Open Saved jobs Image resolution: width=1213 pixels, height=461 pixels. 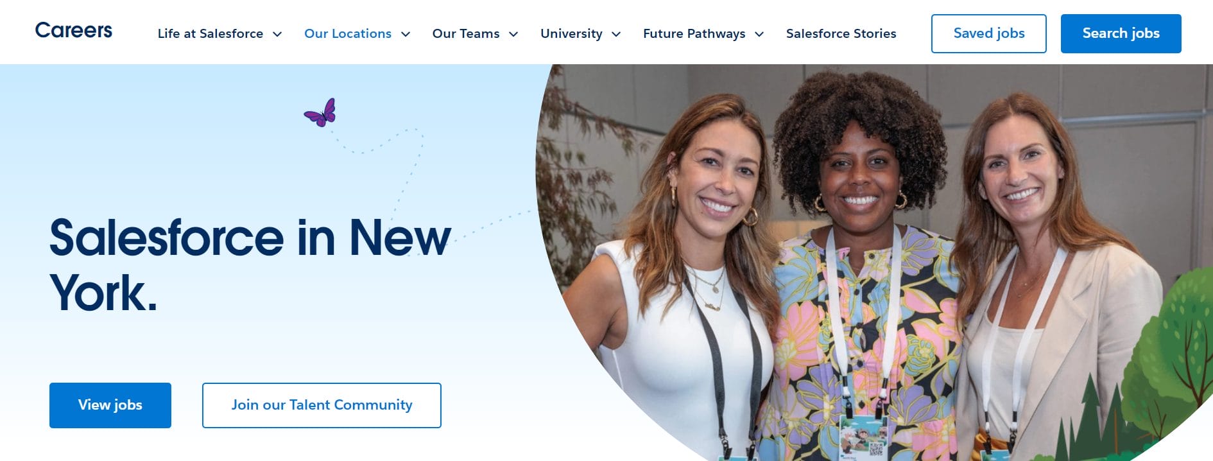pyautogui.click(x=989, y=33)
